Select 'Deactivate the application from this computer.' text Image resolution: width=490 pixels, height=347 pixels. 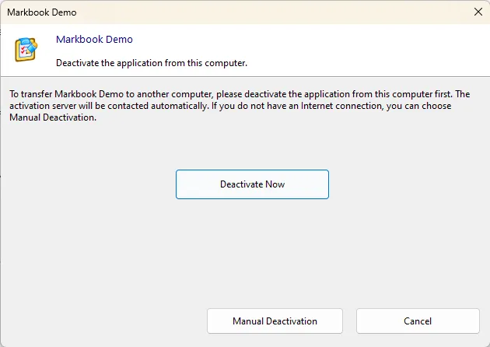click(x=152, y=63)
